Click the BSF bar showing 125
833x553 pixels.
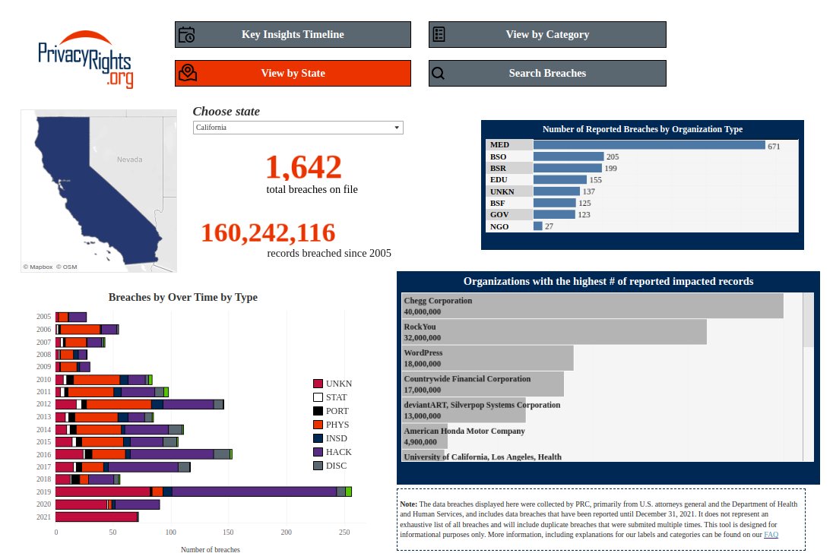click(x=555, y=203)
